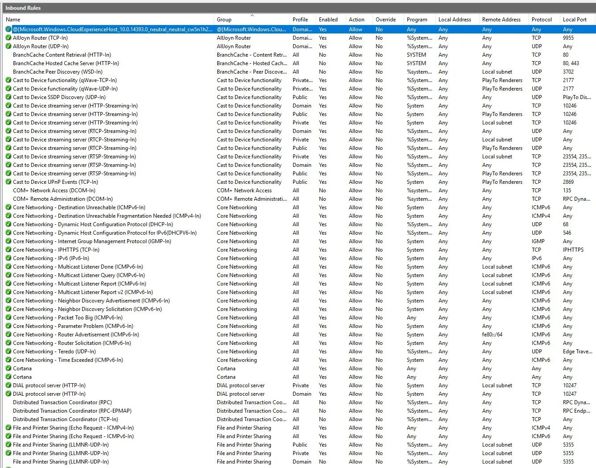Screen dimensions: 596x468
Task: Click the Local Port column header
Action: 577,20
